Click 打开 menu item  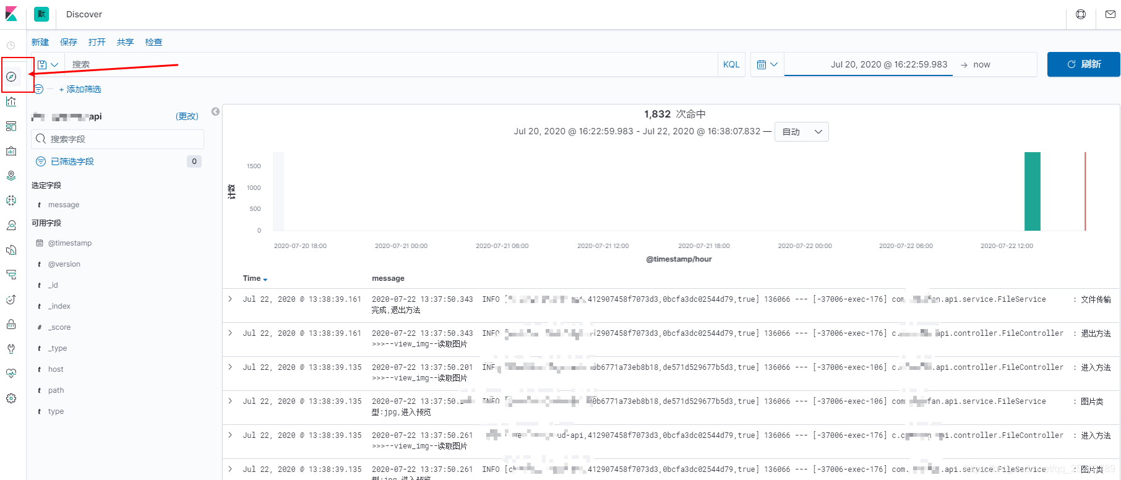[x=97, y=42]
